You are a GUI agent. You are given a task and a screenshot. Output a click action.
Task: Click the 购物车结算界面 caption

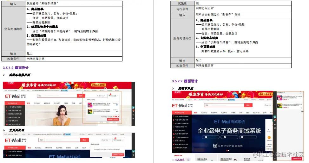(20, 75)
